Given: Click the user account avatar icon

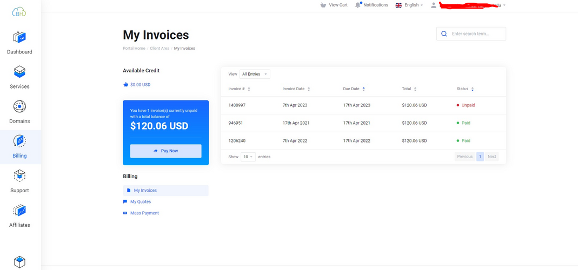Looking at the screenshot, I should pos(434,5).
